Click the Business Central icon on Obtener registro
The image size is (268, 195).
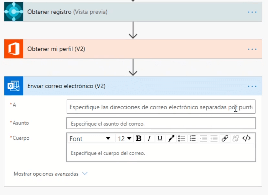[14, 12]
